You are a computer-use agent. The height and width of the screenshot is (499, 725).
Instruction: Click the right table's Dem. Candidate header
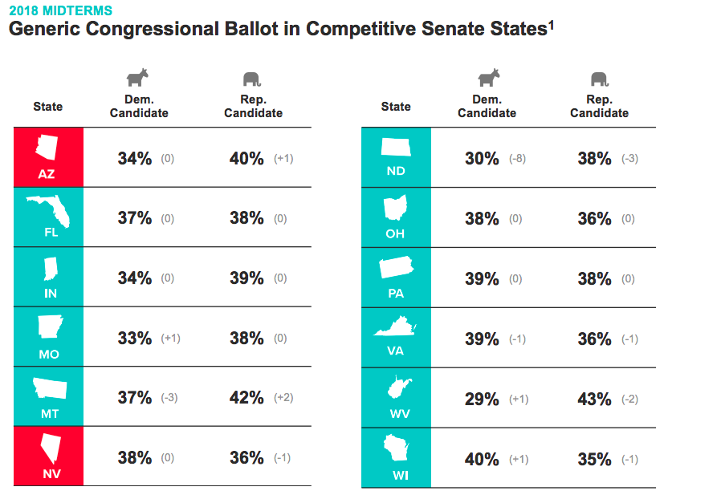pyautogui.click(x=487, y=106)
